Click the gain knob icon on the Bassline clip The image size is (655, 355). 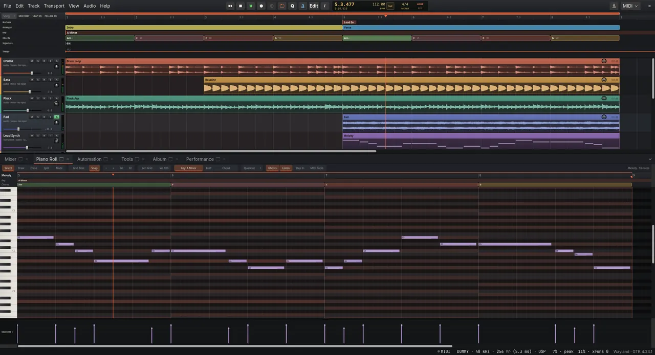tap(604, 80)
